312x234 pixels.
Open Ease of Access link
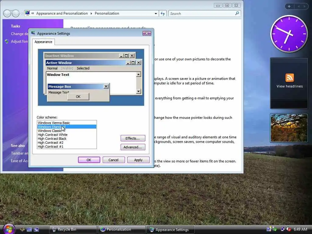(x=19, y=161)
